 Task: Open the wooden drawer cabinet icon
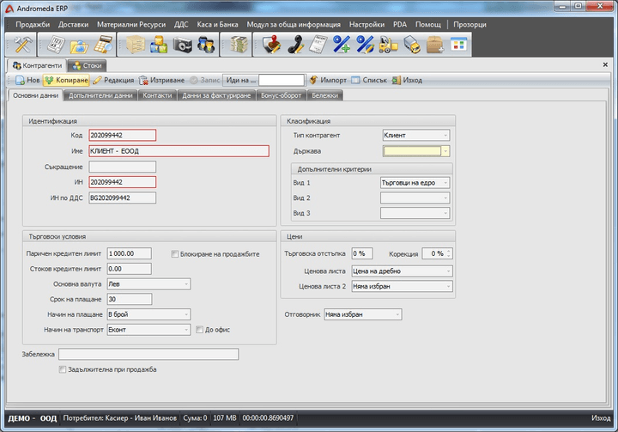pos(136,44)
